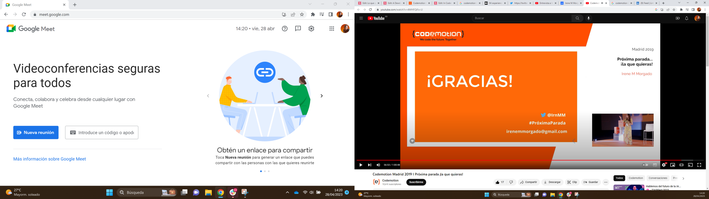Open tab search chevron in Meet window
709x199 pixels.
[x=310, y=4]
